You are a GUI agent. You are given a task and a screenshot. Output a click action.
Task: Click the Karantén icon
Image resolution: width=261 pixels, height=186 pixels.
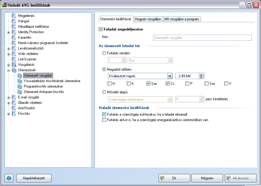click(x=14, y=37)
